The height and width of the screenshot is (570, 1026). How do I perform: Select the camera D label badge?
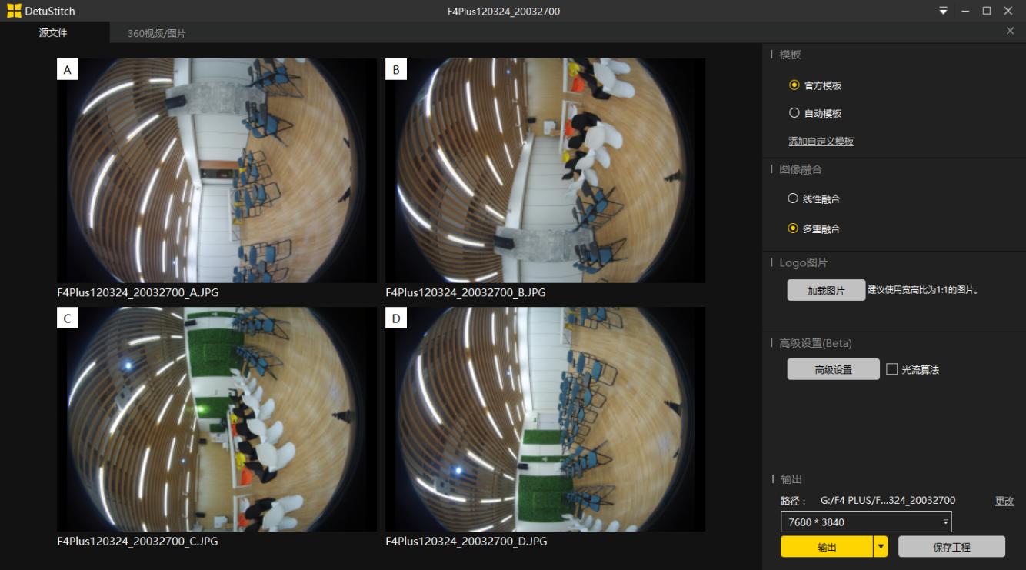[396, 318]
